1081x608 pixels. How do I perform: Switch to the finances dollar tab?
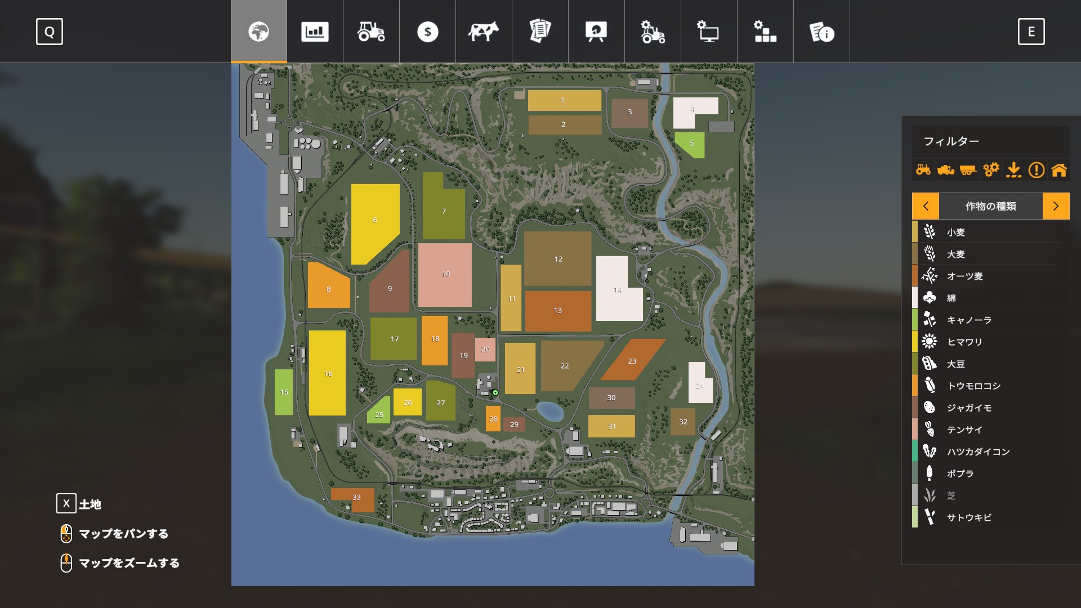[427, 32]
